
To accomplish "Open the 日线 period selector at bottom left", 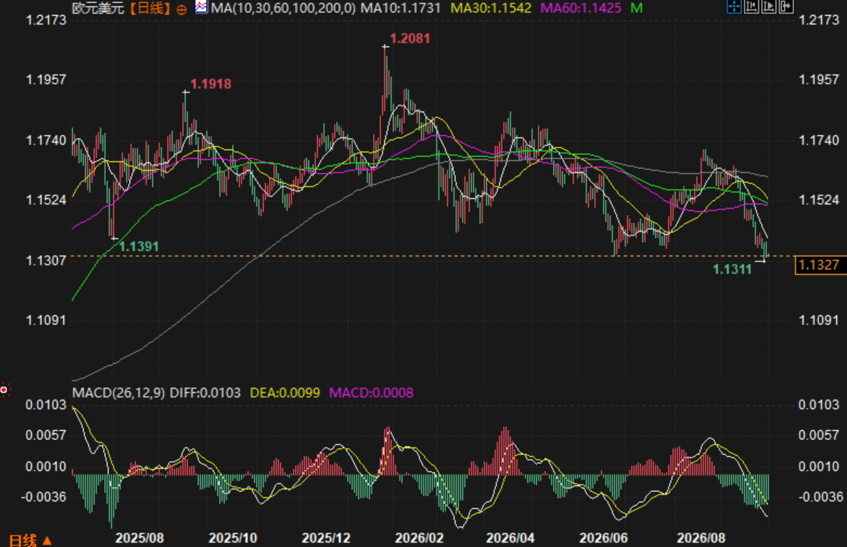I will coord(30,540).
